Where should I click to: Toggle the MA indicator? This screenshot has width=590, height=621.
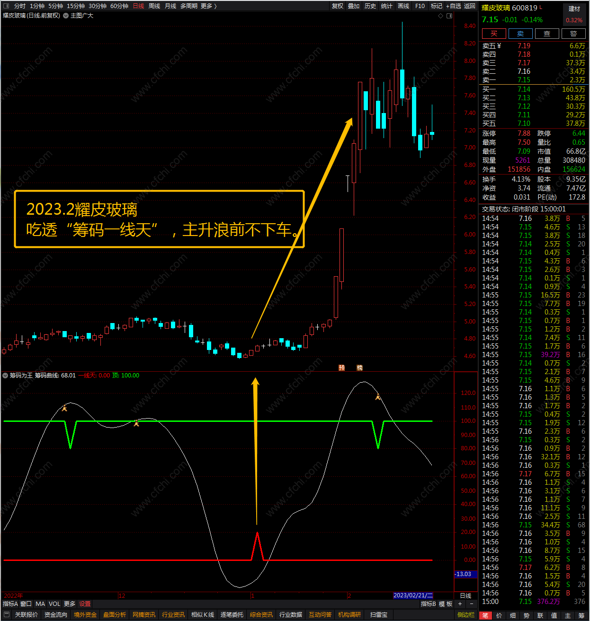click(x=40, y=604)
